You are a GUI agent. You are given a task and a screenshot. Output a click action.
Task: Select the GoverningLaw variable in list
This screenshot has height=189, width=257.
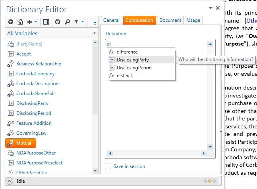(x=31, y=133)
